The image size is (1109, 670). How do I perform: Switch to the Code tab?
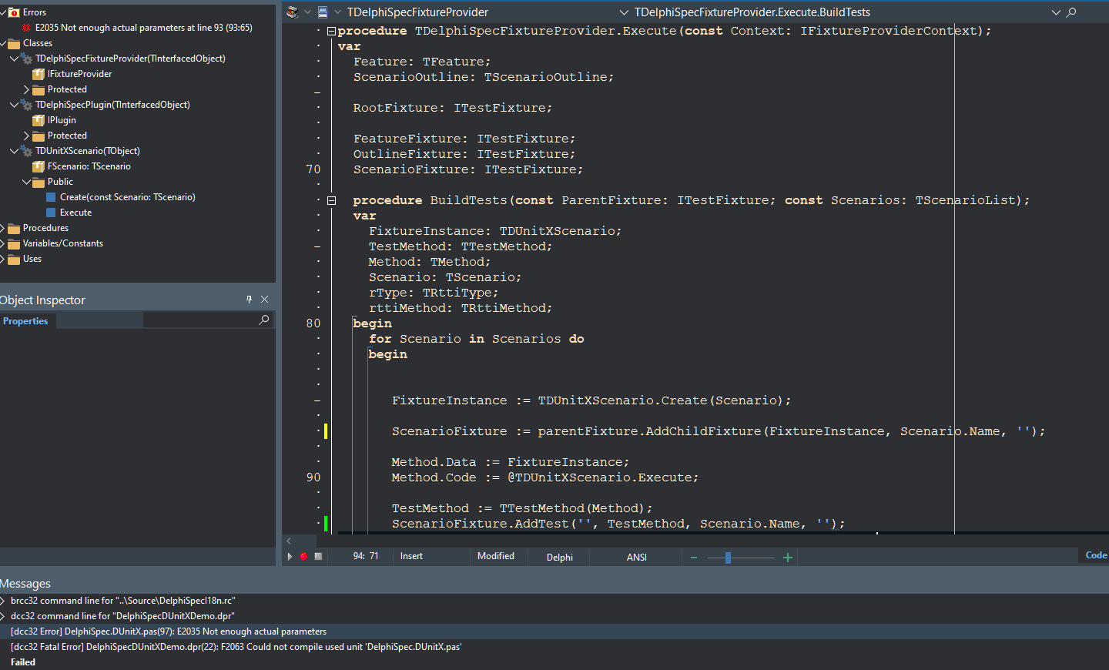point(1096,555)
